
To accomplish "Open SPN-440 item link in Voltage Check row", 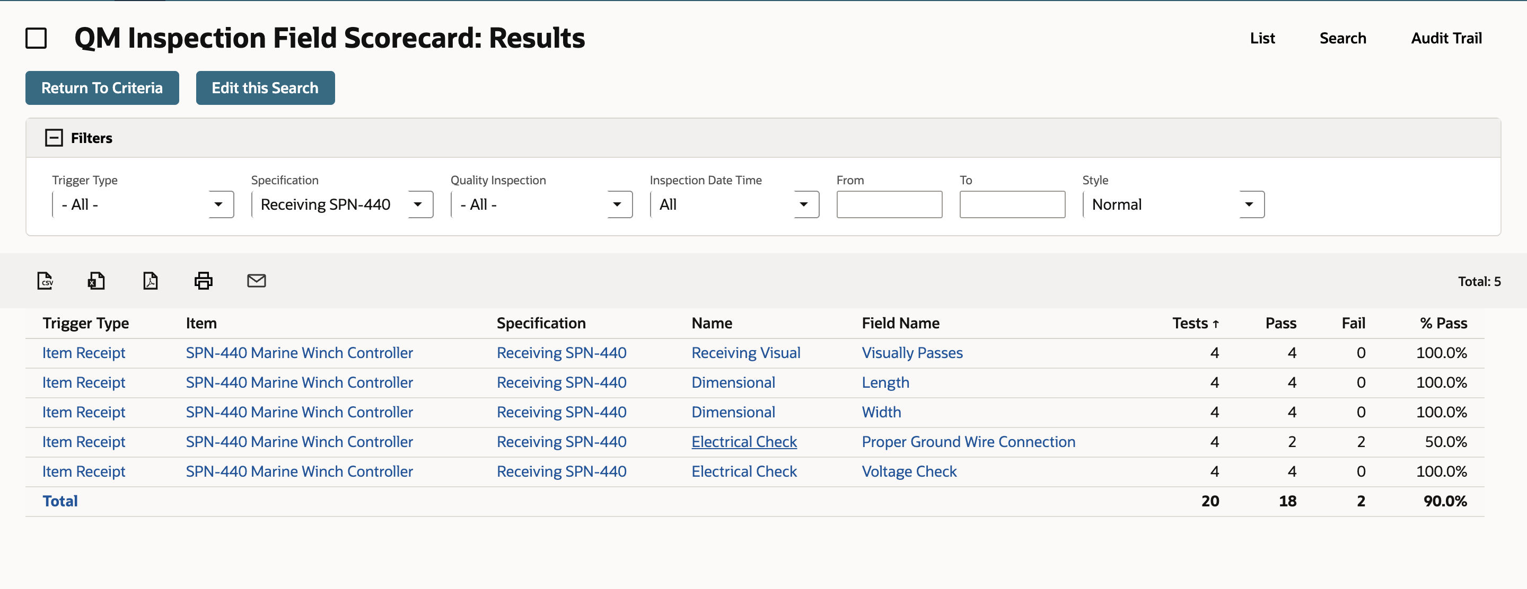I will (x=299, y=471).
